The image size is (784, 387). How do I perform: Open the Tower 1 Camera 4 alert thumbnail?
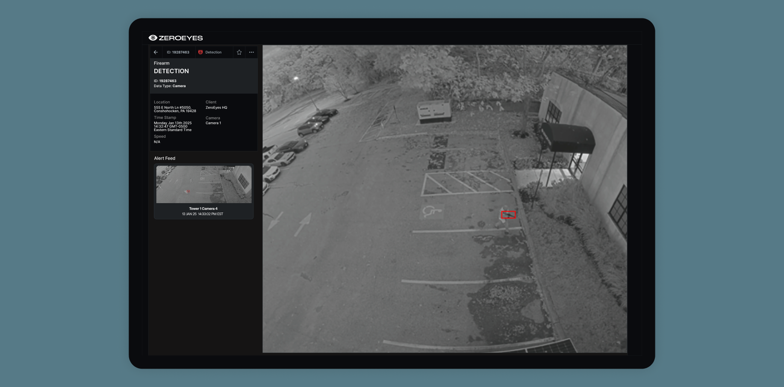pos(204,184)
